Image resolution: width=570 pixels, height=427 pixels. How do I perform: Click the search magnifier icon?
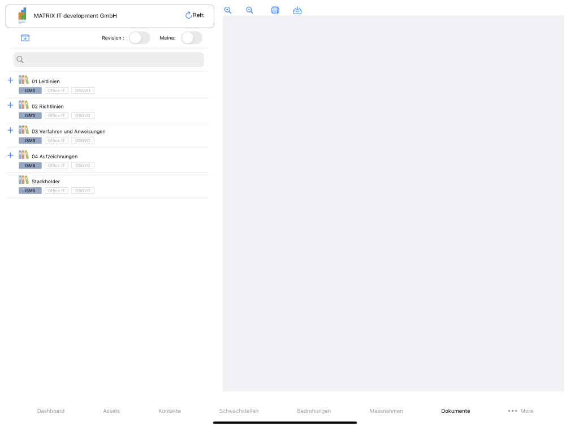click(20, 59)
